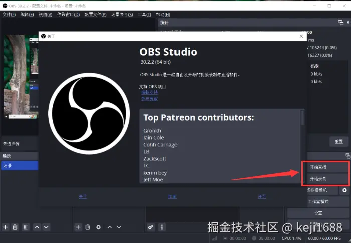This screenshot has height=243, width=351.
Task: Move the scene up with the arrow
Action: pyautogui.click(x=37, y=227)
